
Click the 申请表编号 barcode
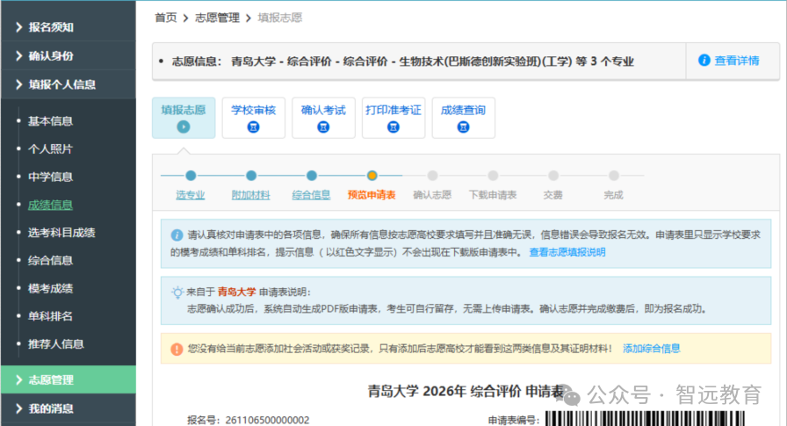click(645, 418)
